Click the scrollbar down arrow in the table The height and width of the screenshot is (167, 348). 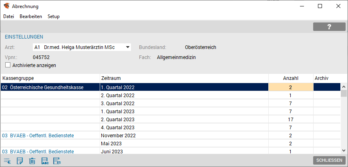tap(344, 151)
